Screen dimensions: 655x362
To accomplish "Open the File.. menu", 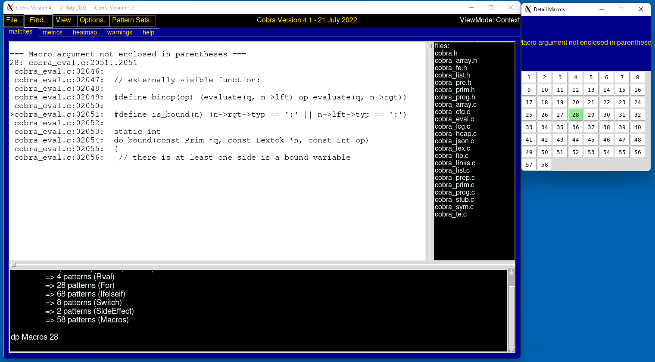I will coord(13,20).
